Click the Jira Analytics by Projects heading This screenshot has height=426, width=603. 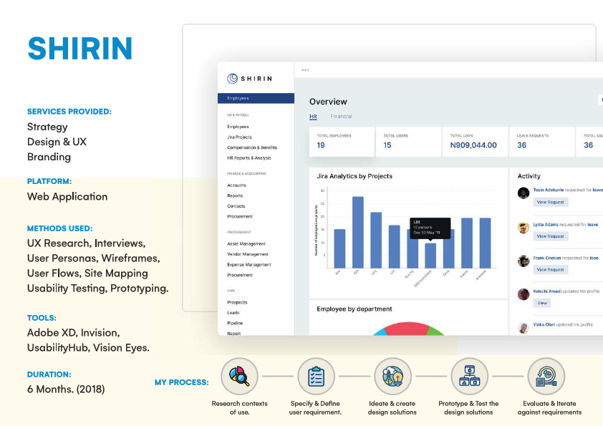click(354, 176)
